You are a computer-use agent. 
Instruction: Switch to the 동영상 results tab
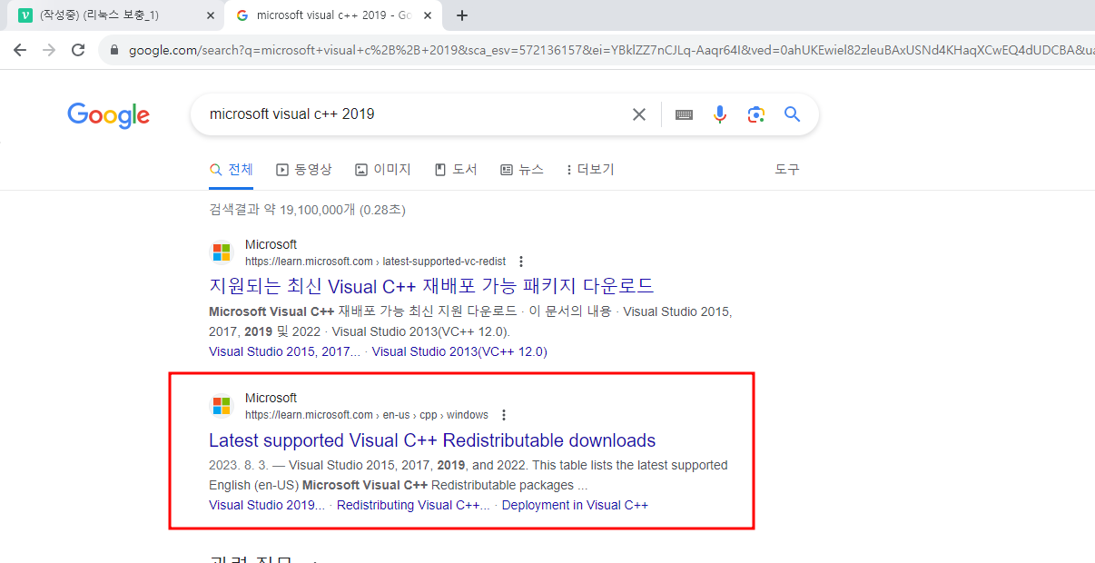[x=304, y=170]
